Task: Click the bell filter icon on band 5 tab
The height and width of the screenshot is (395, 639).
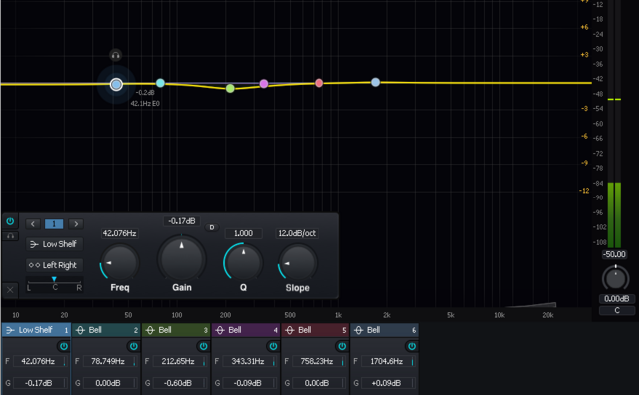Action: tap(290, 330)
